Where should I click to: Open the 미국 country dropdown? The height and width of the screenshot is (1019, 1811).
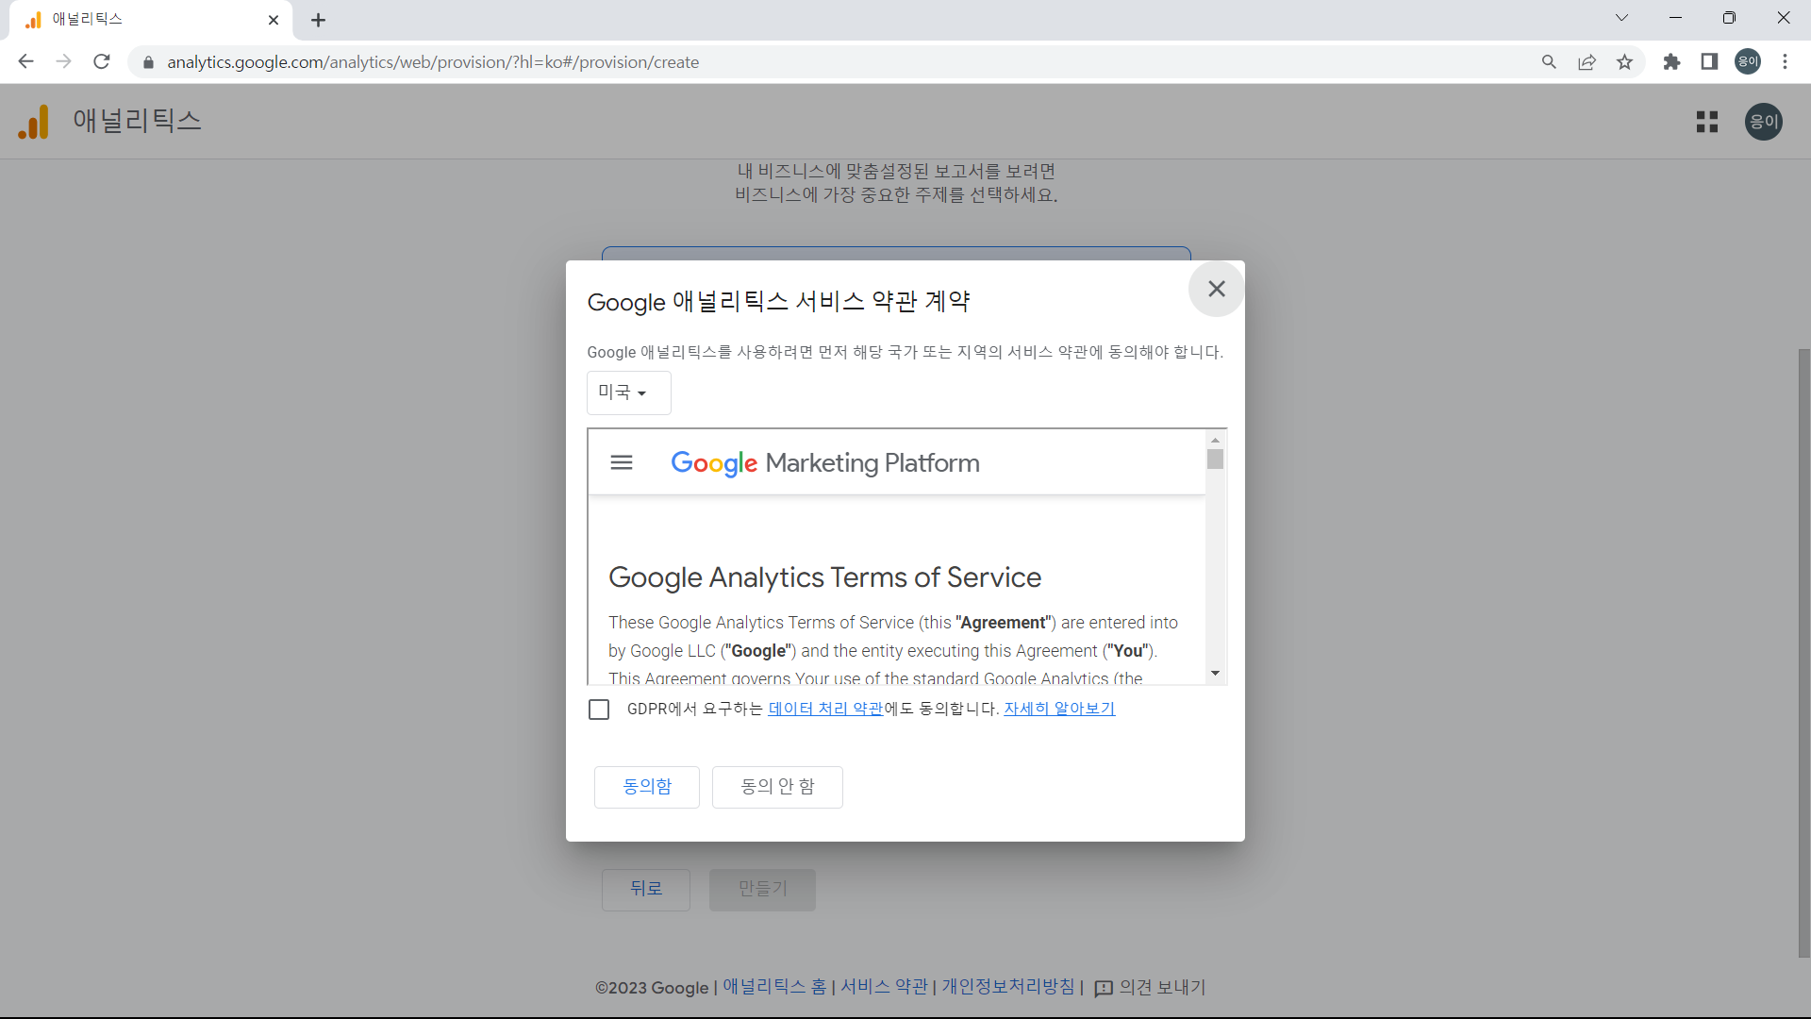coord(628,393)
